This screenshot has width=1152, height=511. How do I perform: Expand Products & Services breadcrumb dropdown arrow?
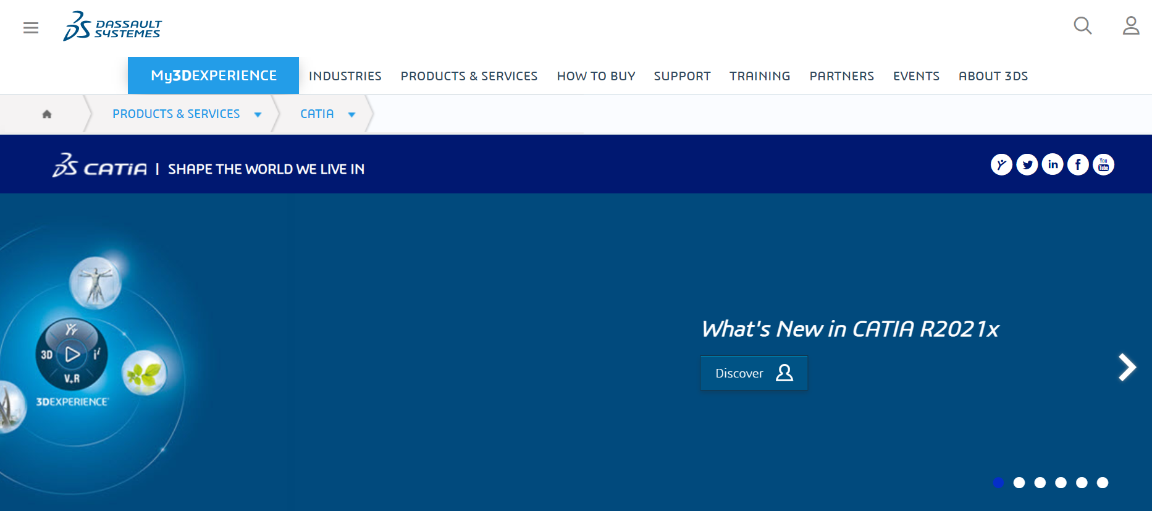pyautogui.click(x=258, y=114)
